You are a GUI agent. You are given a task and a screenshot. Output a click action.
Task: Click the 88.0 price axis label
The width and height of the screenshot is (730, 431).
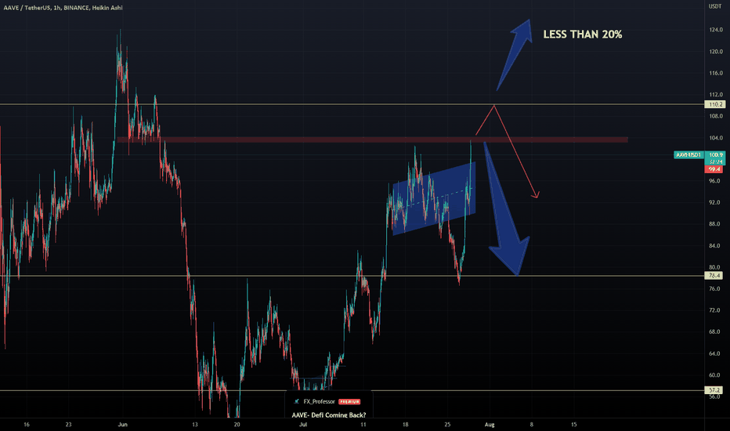click(x=714, y=224)
